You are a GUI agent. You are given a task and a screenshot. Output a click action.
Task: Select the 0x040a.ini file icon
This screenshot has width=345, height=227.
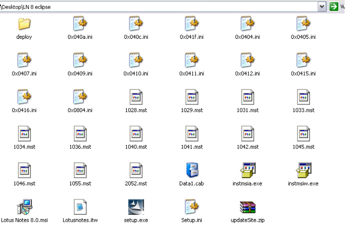pyautogui.click(x=80, y=24)
